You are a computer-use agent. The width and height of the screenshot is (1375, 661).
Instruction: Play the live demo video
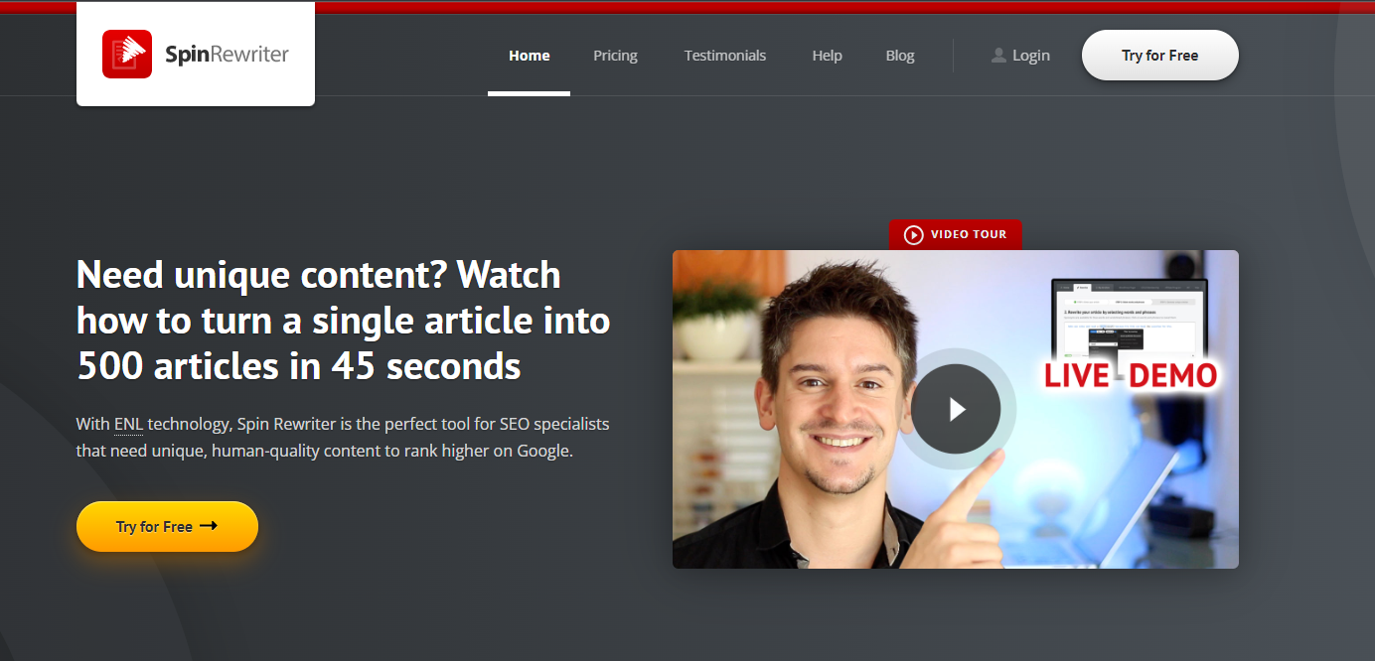coord(956,409)
